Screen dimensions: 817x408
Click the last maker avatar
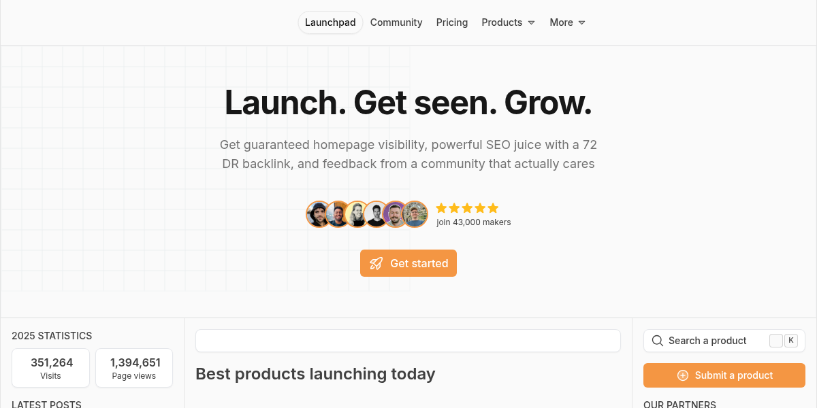[415, 214]
